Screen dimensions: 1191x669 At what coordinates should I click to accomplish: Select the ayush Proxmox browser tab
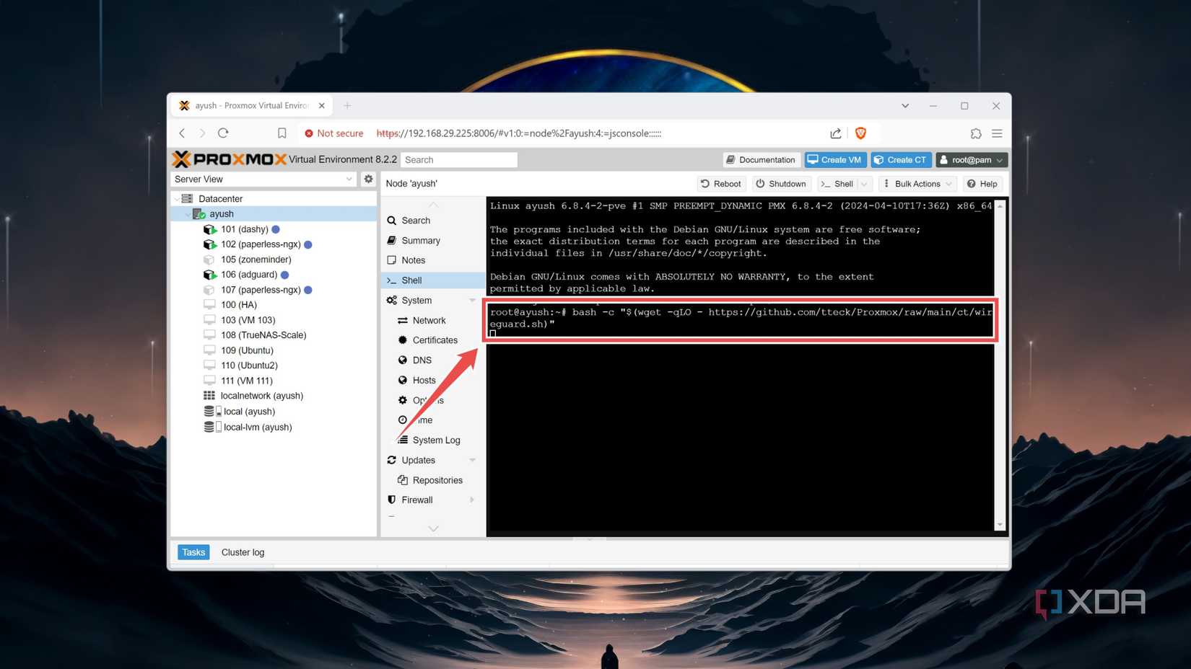pos(251,105)
